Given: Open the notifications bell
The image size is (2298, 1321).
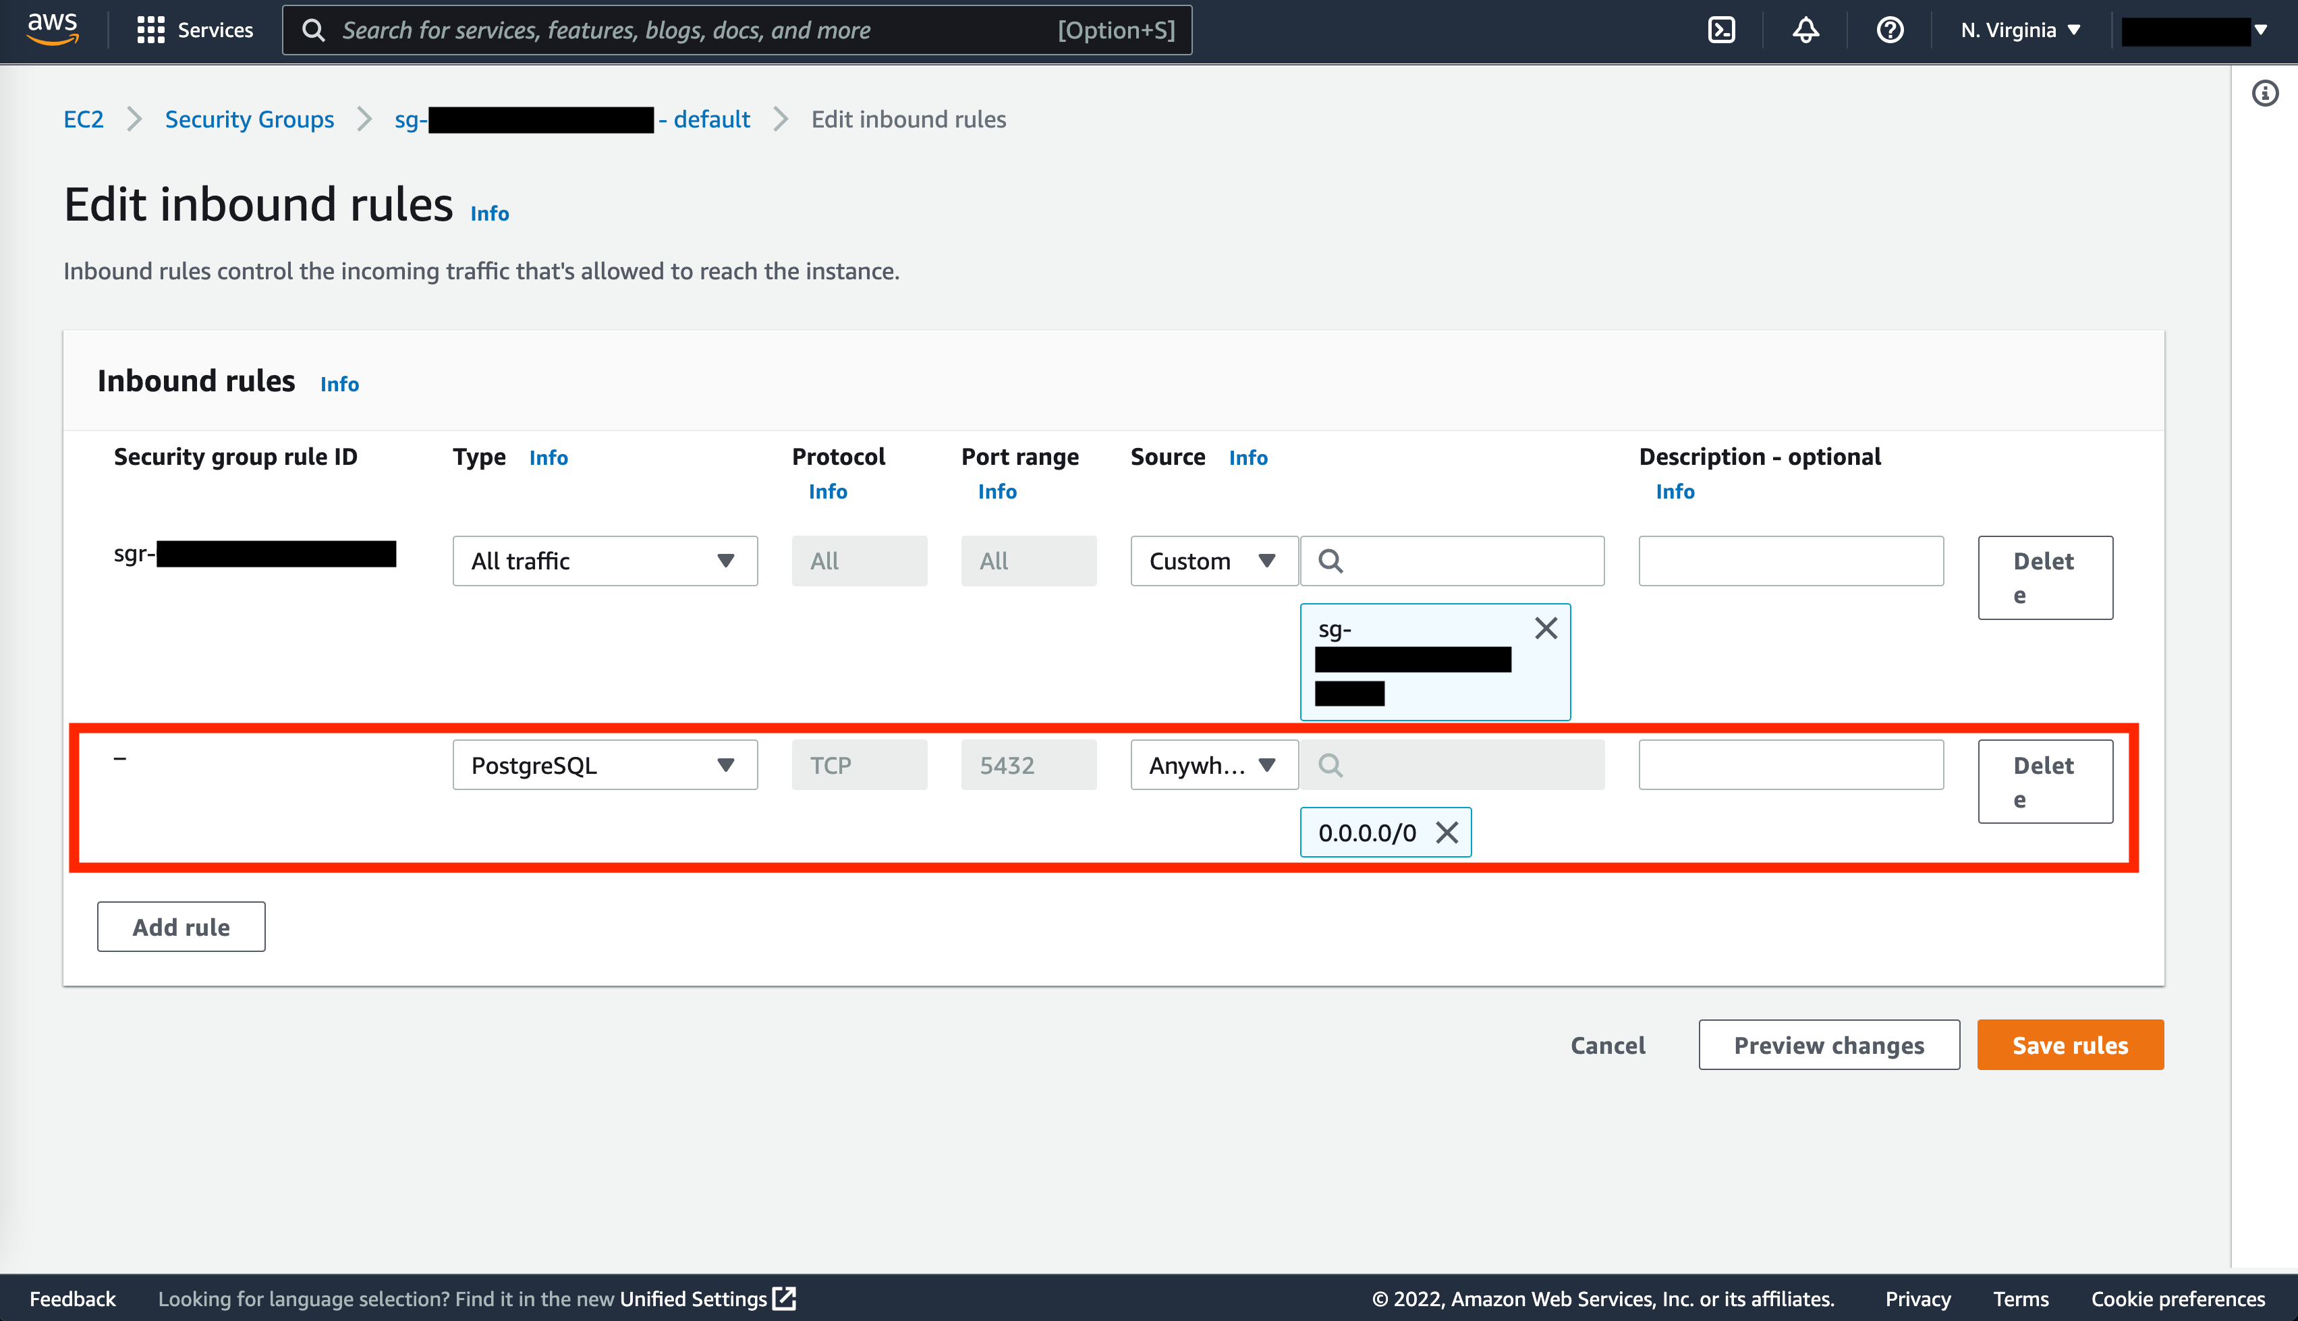Looking at the screenshot, I should click(x=1805, y=30).
